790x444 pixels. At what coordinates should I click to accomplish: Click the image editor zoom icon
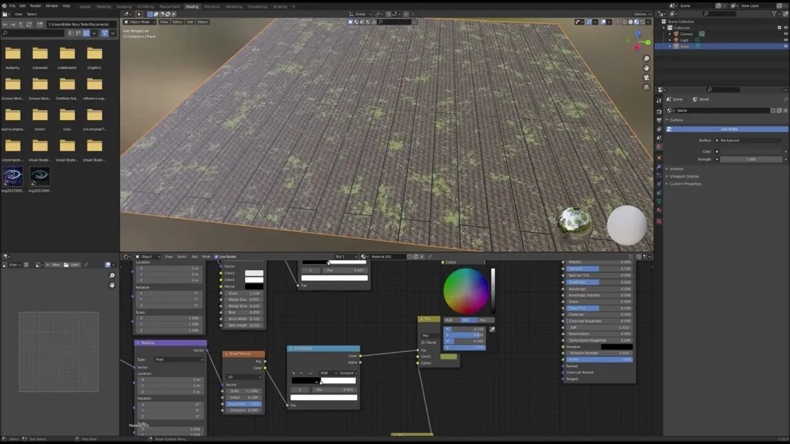(x=112, y=276)
